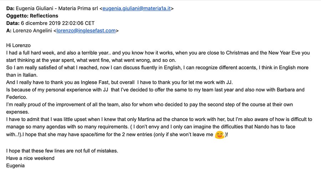This screenshot has width=321, height=184.
Task: Select the subject text "Reflections"
Action: click(x=44, y=16)
